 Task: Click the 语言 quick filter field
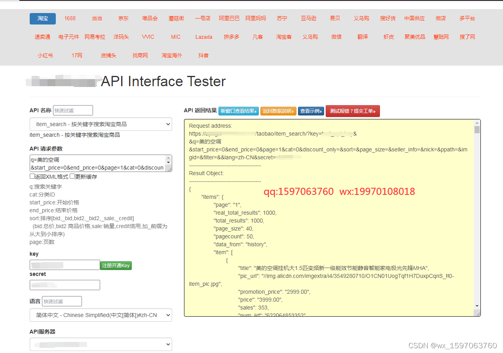click(x=62, y=301)
